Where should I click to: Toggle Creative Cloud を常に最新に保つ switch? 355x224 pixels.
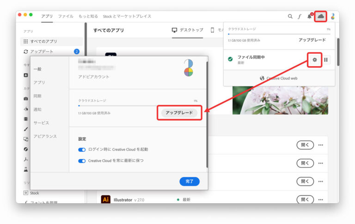coord(82,161)
